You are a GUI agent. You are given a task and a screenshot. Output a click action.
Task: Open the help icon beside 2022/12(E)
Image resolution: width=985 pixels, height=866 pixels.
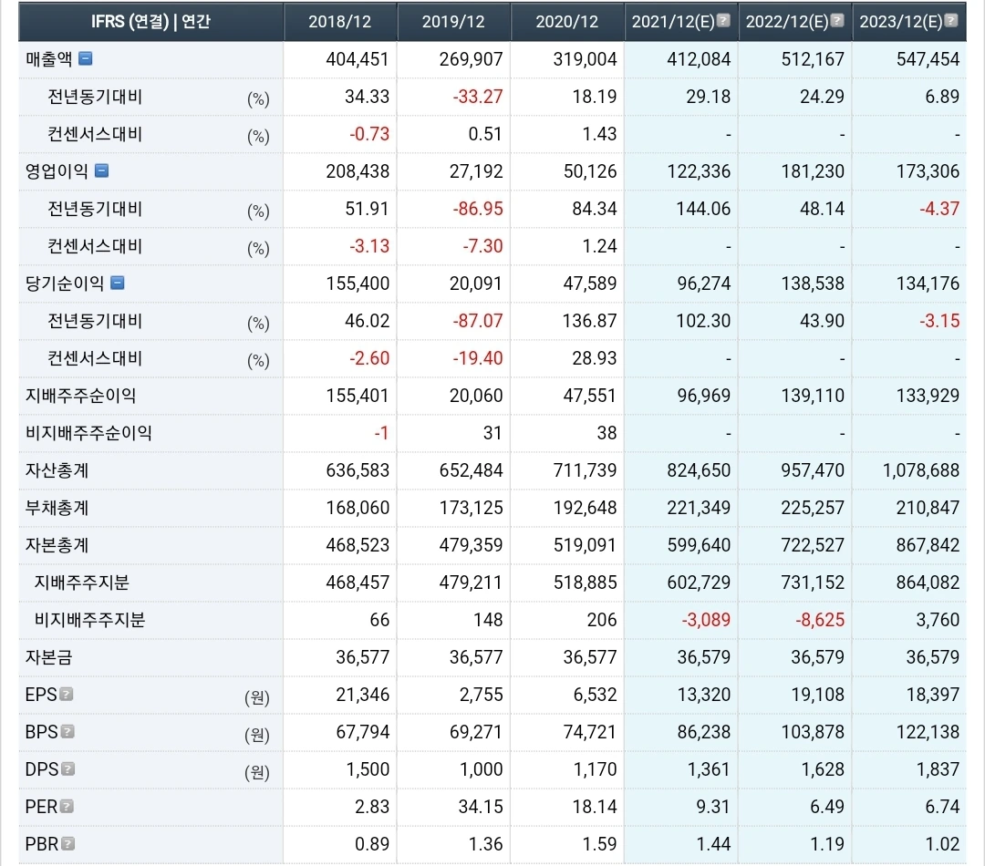[x=837, y=21]
